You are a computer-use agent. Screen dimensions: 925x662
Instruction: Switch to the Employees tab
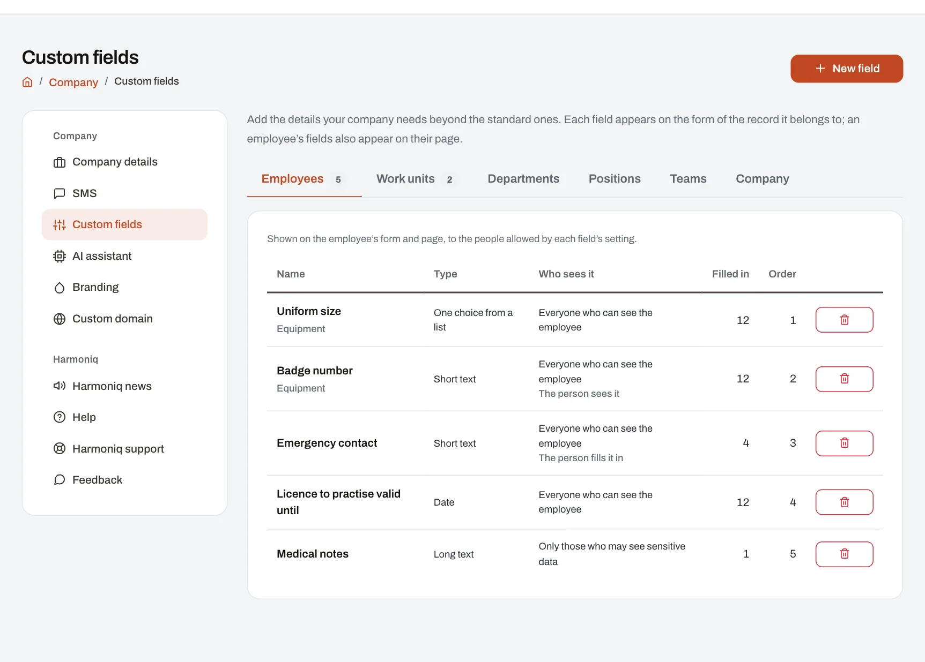(x=304, y=179)
